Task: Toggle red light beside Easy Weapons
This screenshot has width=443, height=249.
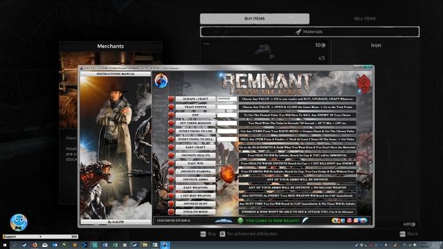Action: pos(171,187)
